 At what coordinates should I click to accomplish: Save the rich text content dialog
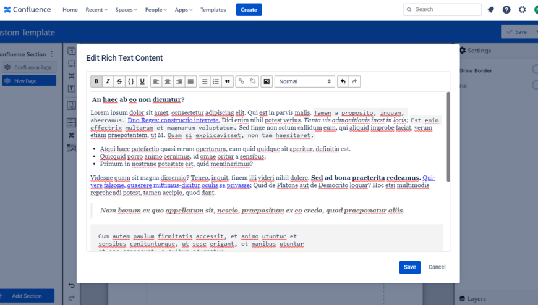pyautogui.click(x=409, y=267)
